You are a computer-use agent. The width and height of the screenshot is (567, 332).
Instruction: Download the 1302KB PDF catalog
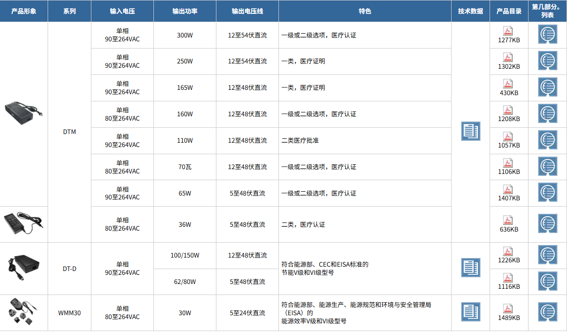[x=508, y=57]
